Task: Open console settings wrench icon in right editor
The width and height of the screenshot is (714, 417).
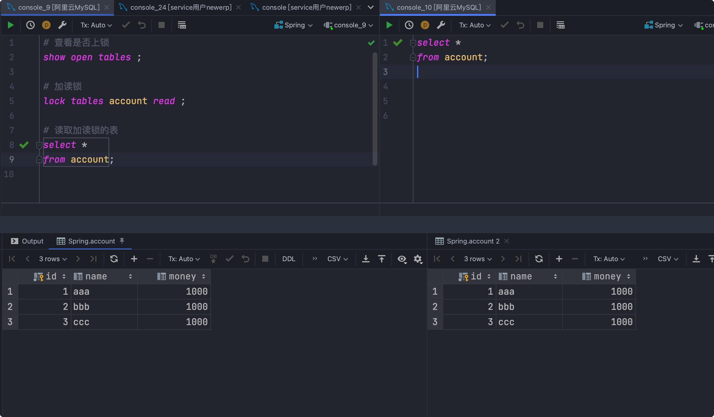Action: coord(441,25)
